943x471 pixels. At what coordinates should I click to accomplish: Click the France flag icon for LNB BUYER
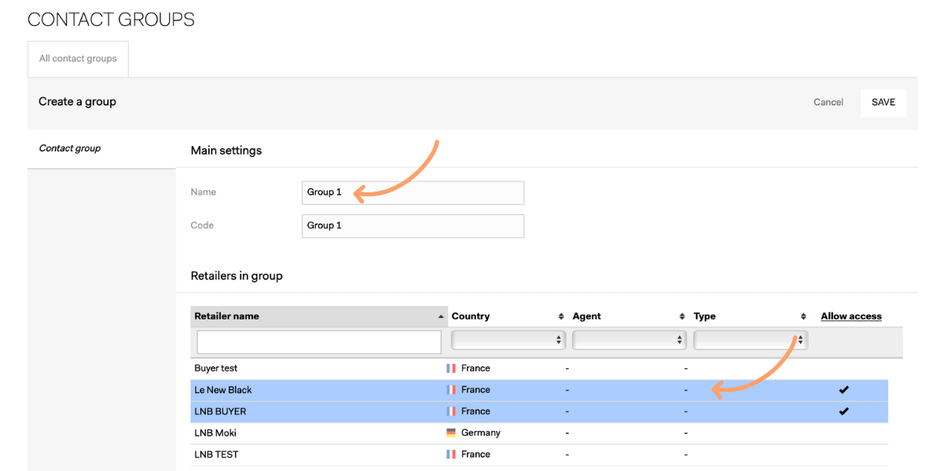pyautogui.click(x=451, y=411)
